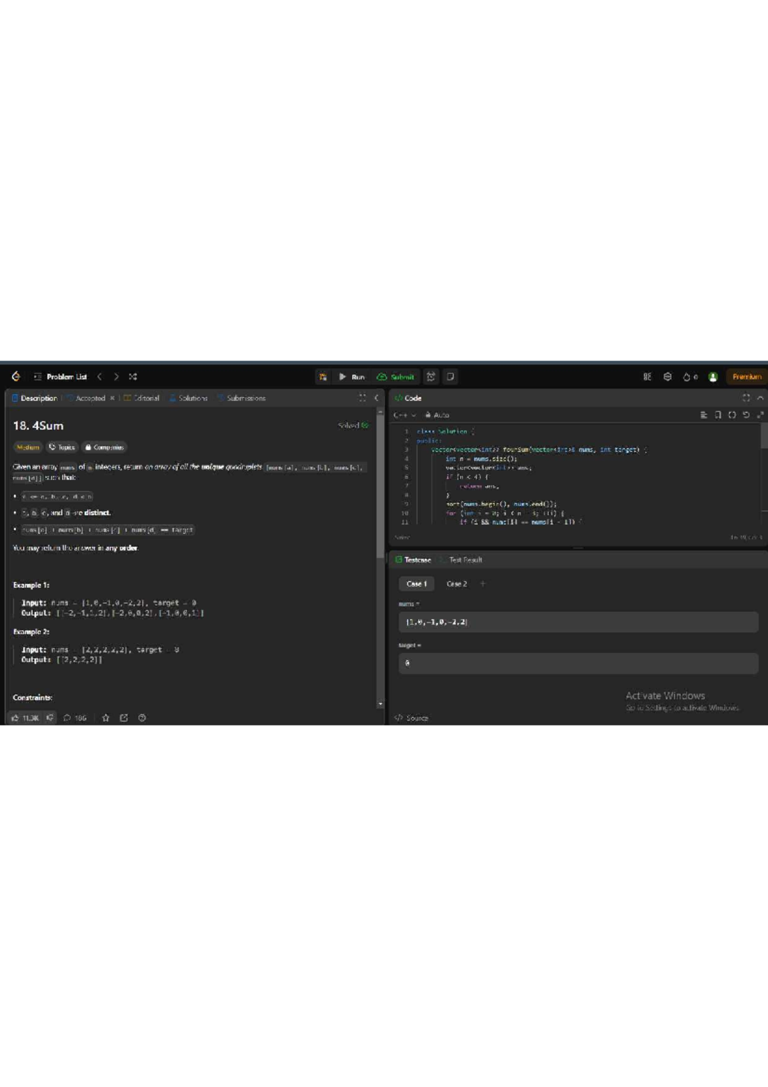Format the code with the format icon
Screen dimensions: 768x1087
[x=703, y=415]
